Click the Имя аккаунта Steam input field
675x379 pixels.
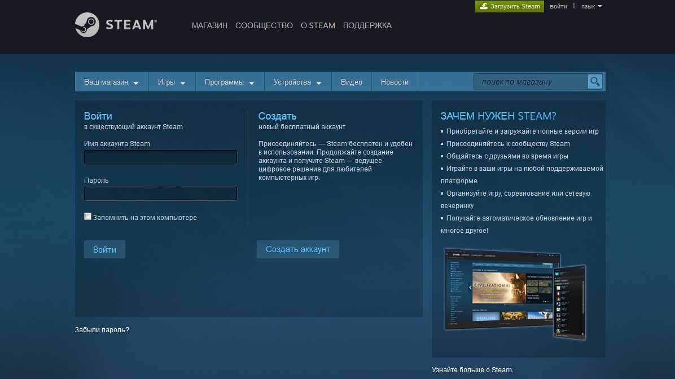161,157
